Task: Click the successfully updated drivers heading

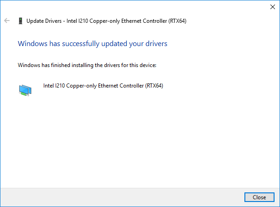Action: (92, 44)
